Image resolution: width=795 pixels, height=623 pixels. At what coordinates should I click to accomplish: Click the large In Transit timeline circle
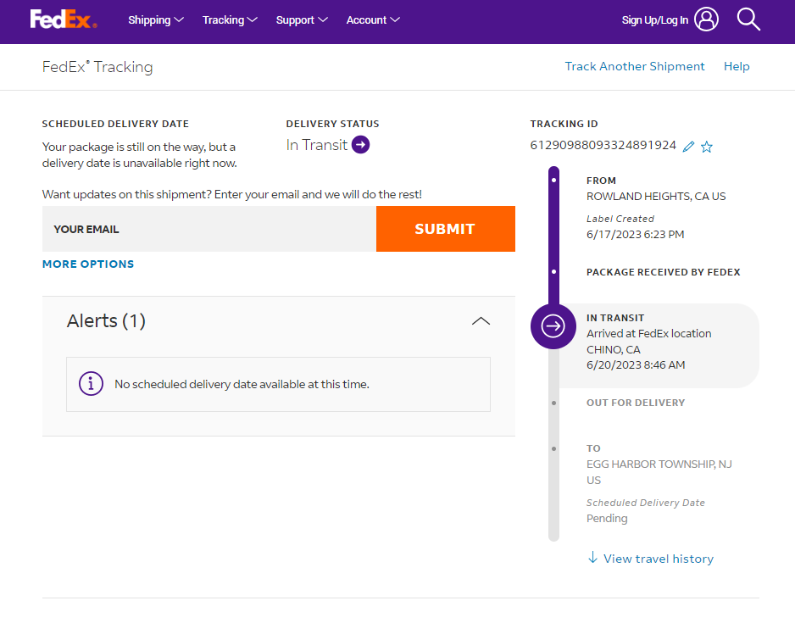[x=553, y=325]
